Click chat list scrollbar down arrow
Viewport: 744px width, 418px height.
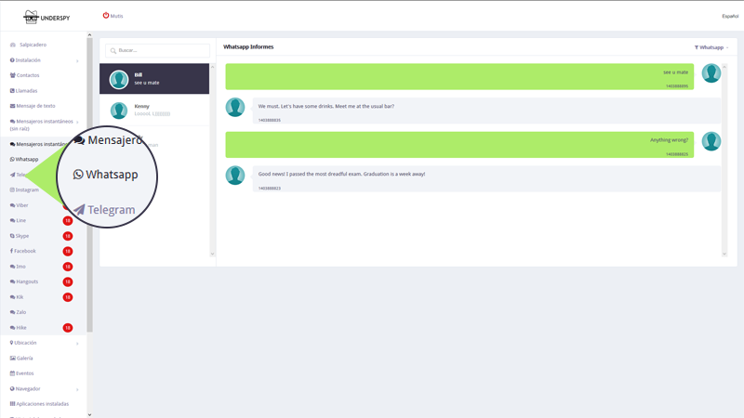coord(212,254)
